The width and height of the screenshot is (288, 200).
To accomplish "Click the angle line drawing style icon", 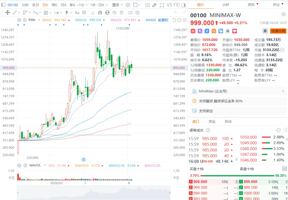I will coord(93,13).
